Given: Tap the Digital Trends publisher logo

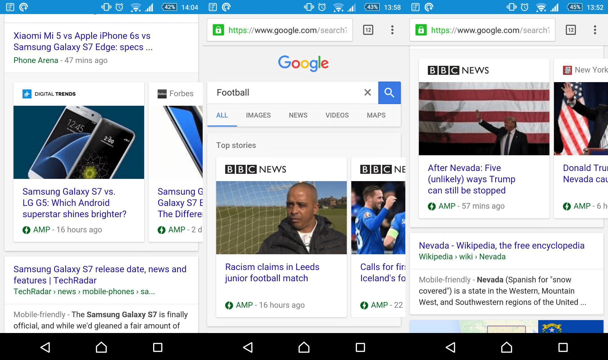Looking at the screenshot, I should [49, 94].
